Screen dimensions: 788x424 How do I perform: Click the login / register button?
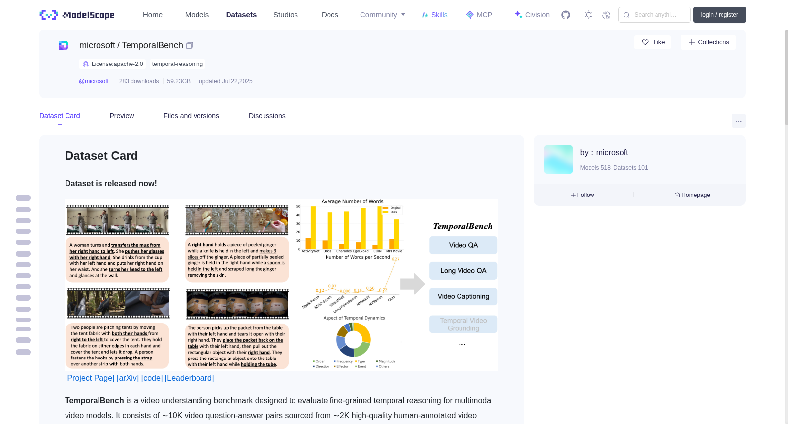pyautogui.click(x=720, y=15)
